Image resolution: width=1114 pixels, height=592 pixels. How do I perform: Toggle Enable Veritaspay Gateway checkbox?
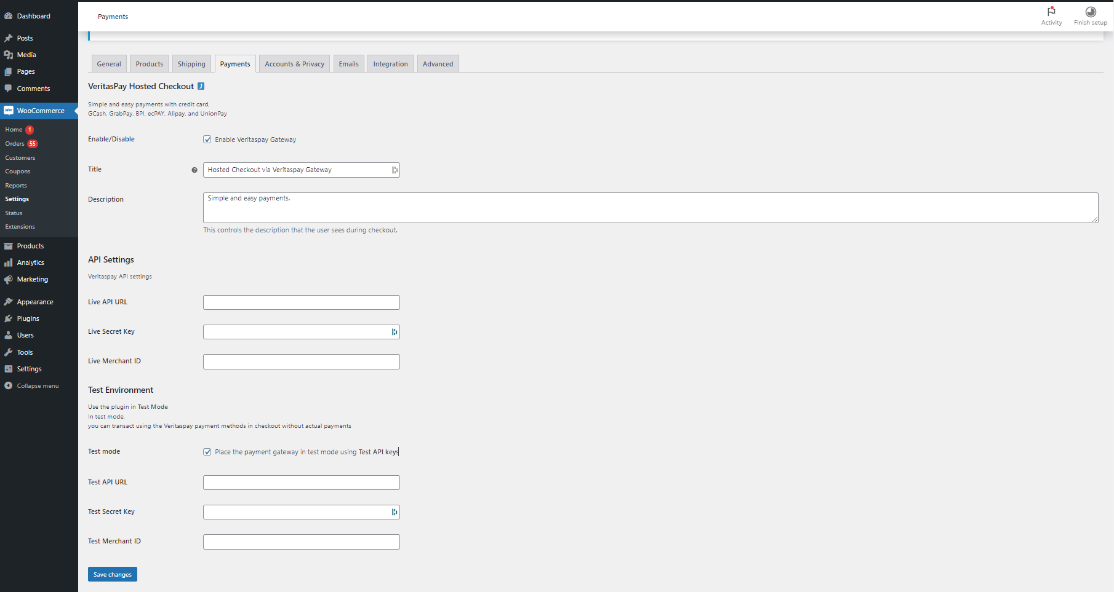[207, 140]
